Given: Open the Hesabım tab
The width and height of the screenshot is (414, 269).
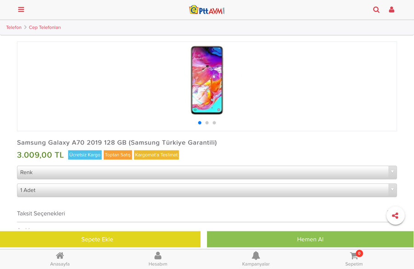Looking at the screenshot, I should pyautogui.click(x=158, y=258).
